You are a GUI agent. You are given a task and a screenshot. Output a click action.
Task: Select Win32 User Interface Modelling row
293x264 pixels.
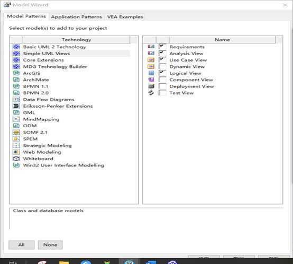click(70, 165)
